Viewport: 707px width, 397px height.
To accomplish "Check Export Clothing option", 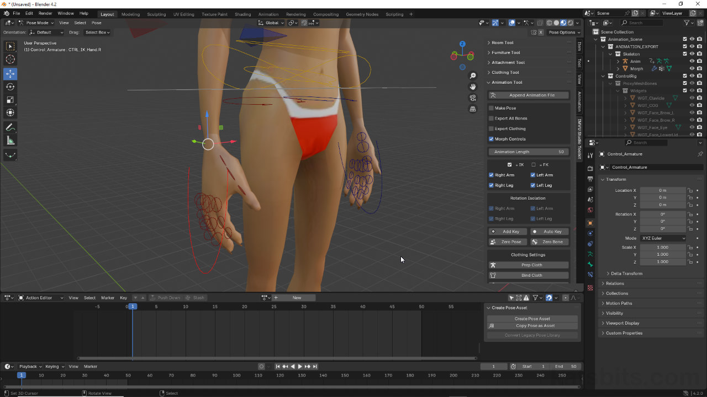I will [492, 128].
